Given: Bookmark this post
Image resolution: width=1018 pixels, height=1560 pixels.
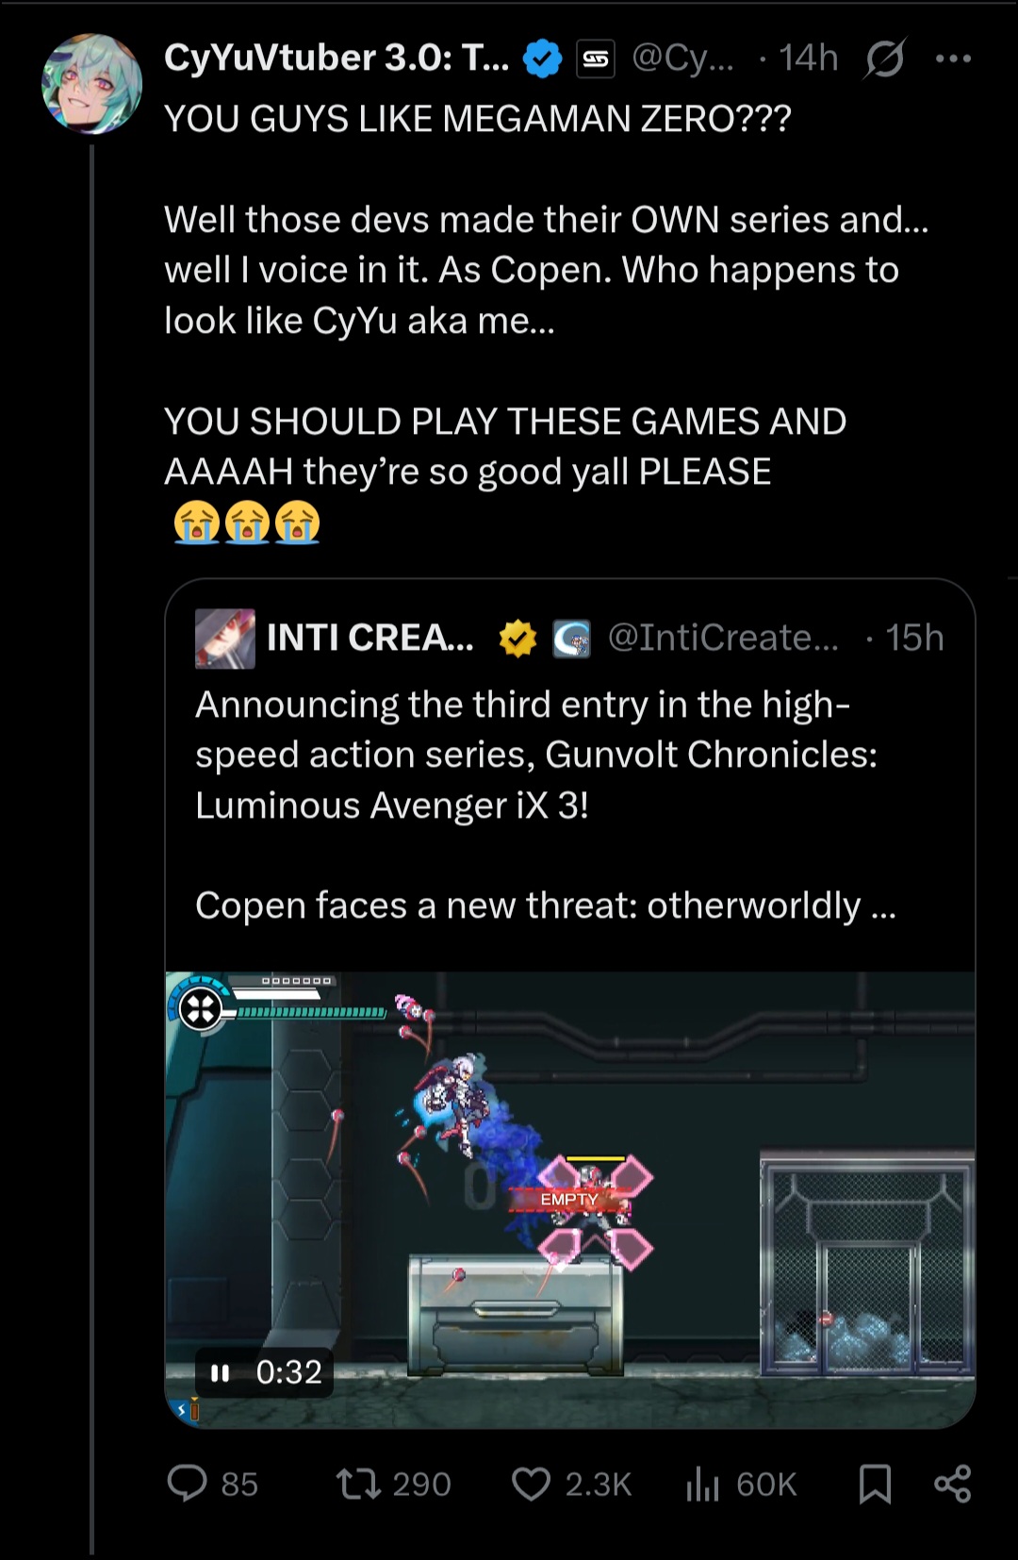Looking at the screenshot, I should pyautogui.click(x=875, y=1484).
